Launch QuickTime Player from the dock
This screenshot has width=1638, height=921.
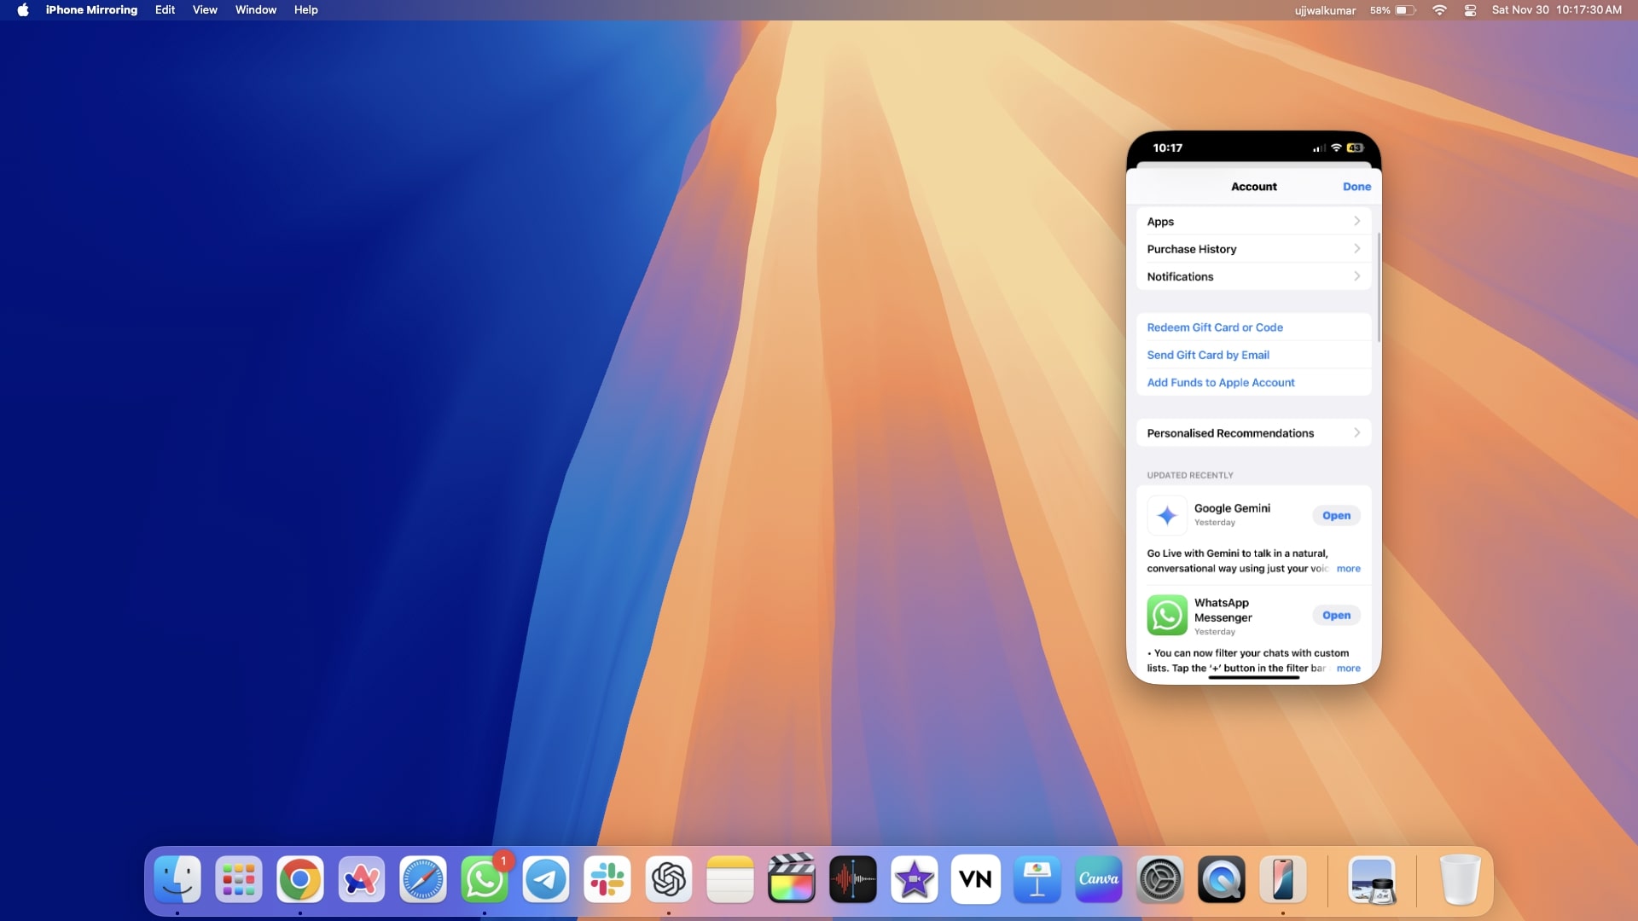pyautogui.click(x=1222, y=879)
